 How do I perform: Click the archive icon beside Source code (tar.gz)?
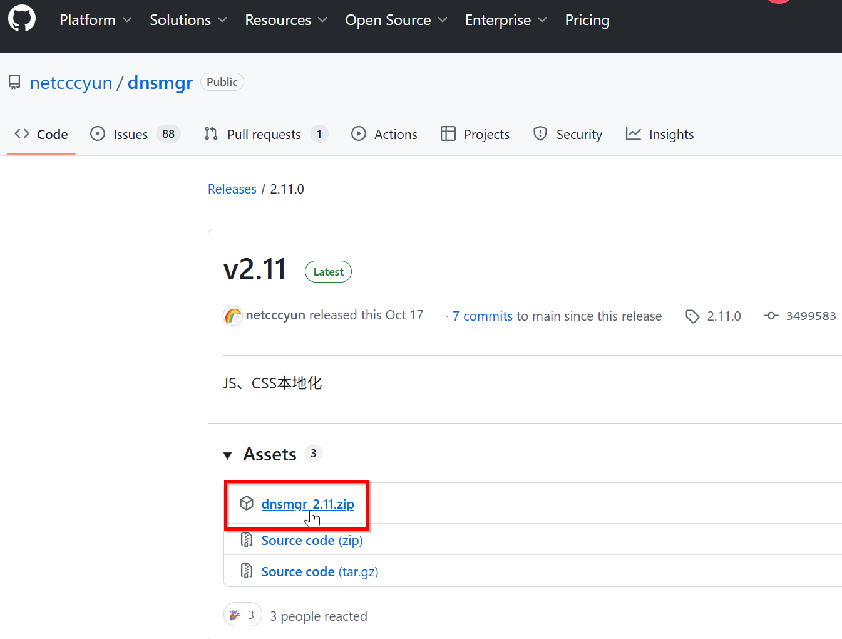(x=247, y=571)
